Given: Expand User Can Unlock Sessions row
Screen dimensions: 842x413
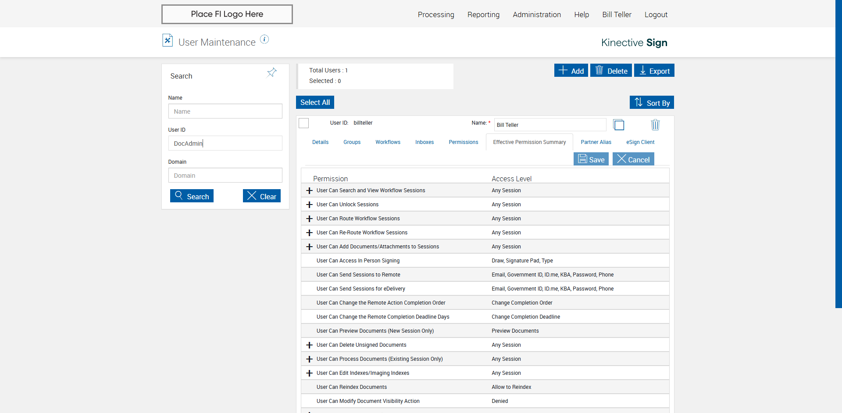Looking at the screenshot, I should pyautogui.click(x=310, y=205).
